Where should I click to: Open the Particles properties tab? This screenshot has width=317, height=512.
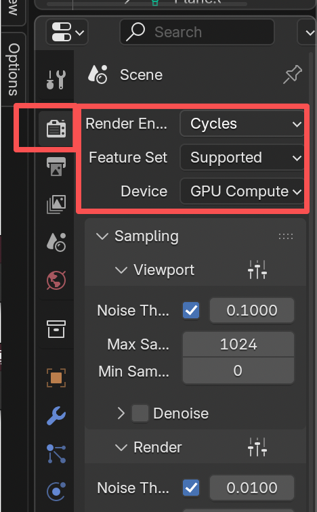click(56, 454)
